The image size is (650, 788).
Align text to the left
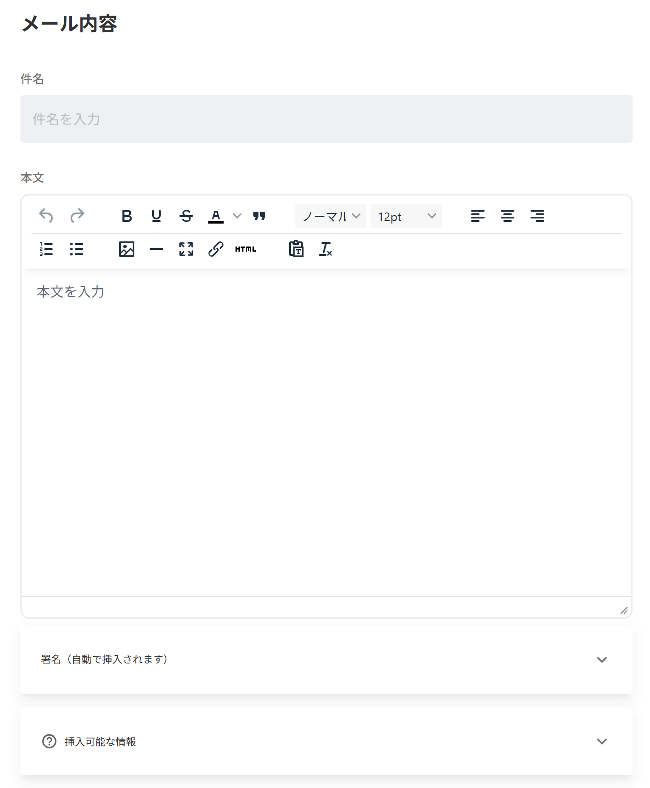coord(478,216)
